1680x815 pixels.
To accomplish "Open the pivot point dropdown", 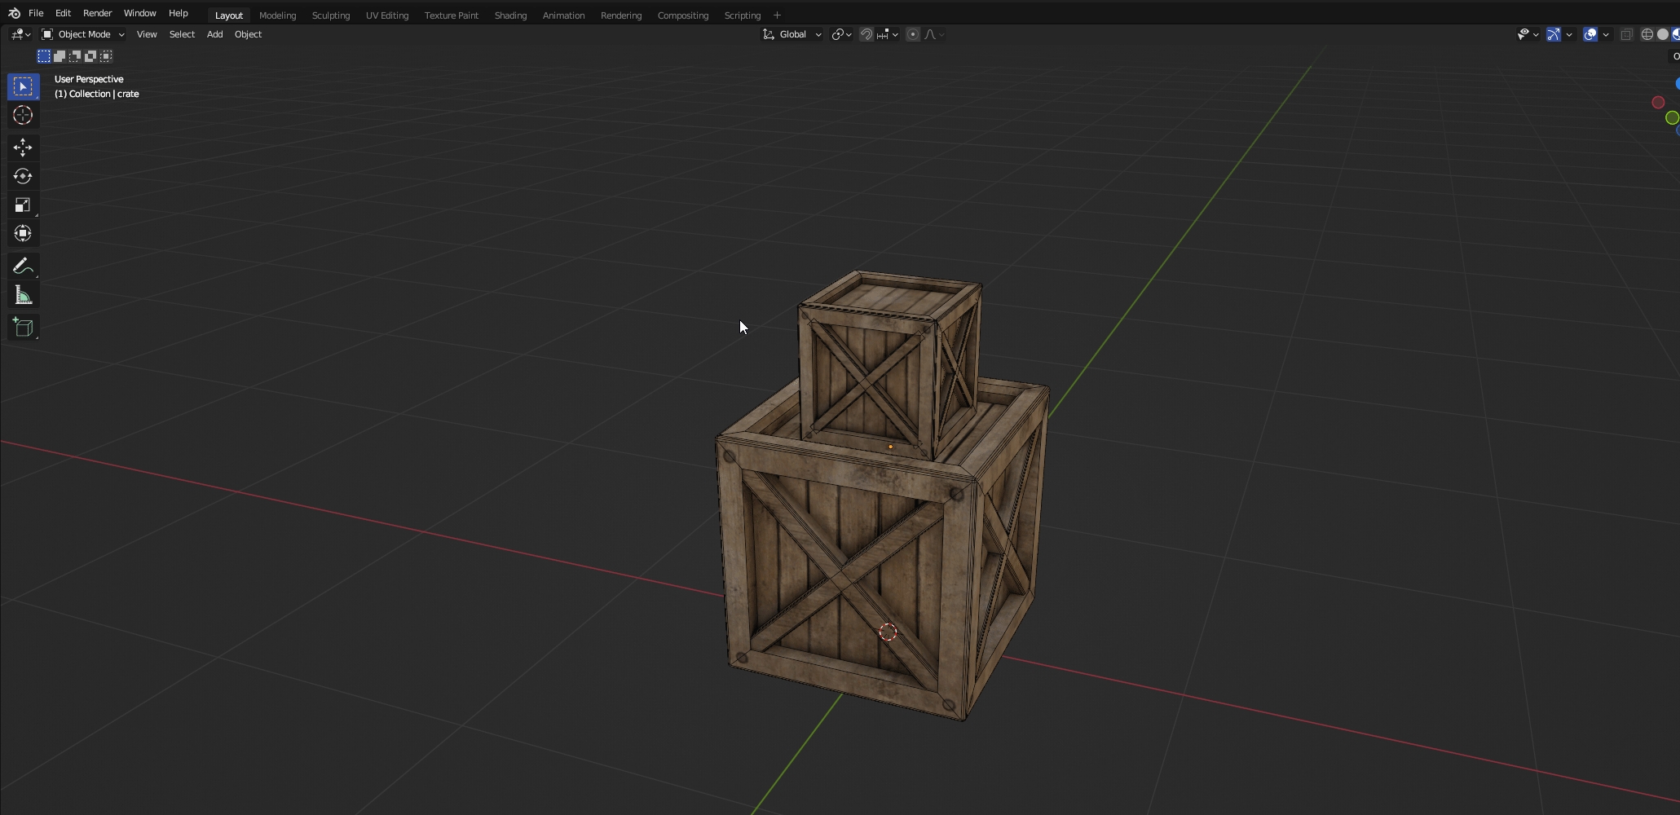I will (x=841, y=34).
